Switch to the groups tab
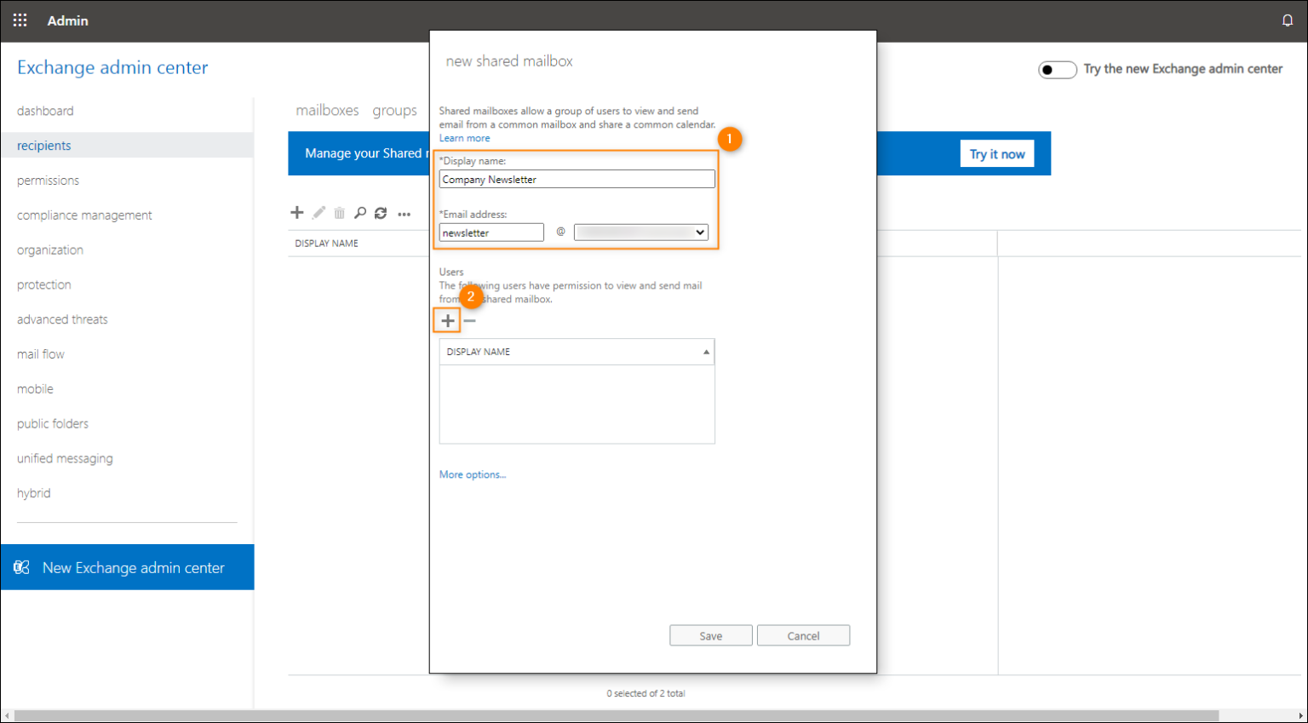This screenshot has width=1308, height=723. (394, 110)
